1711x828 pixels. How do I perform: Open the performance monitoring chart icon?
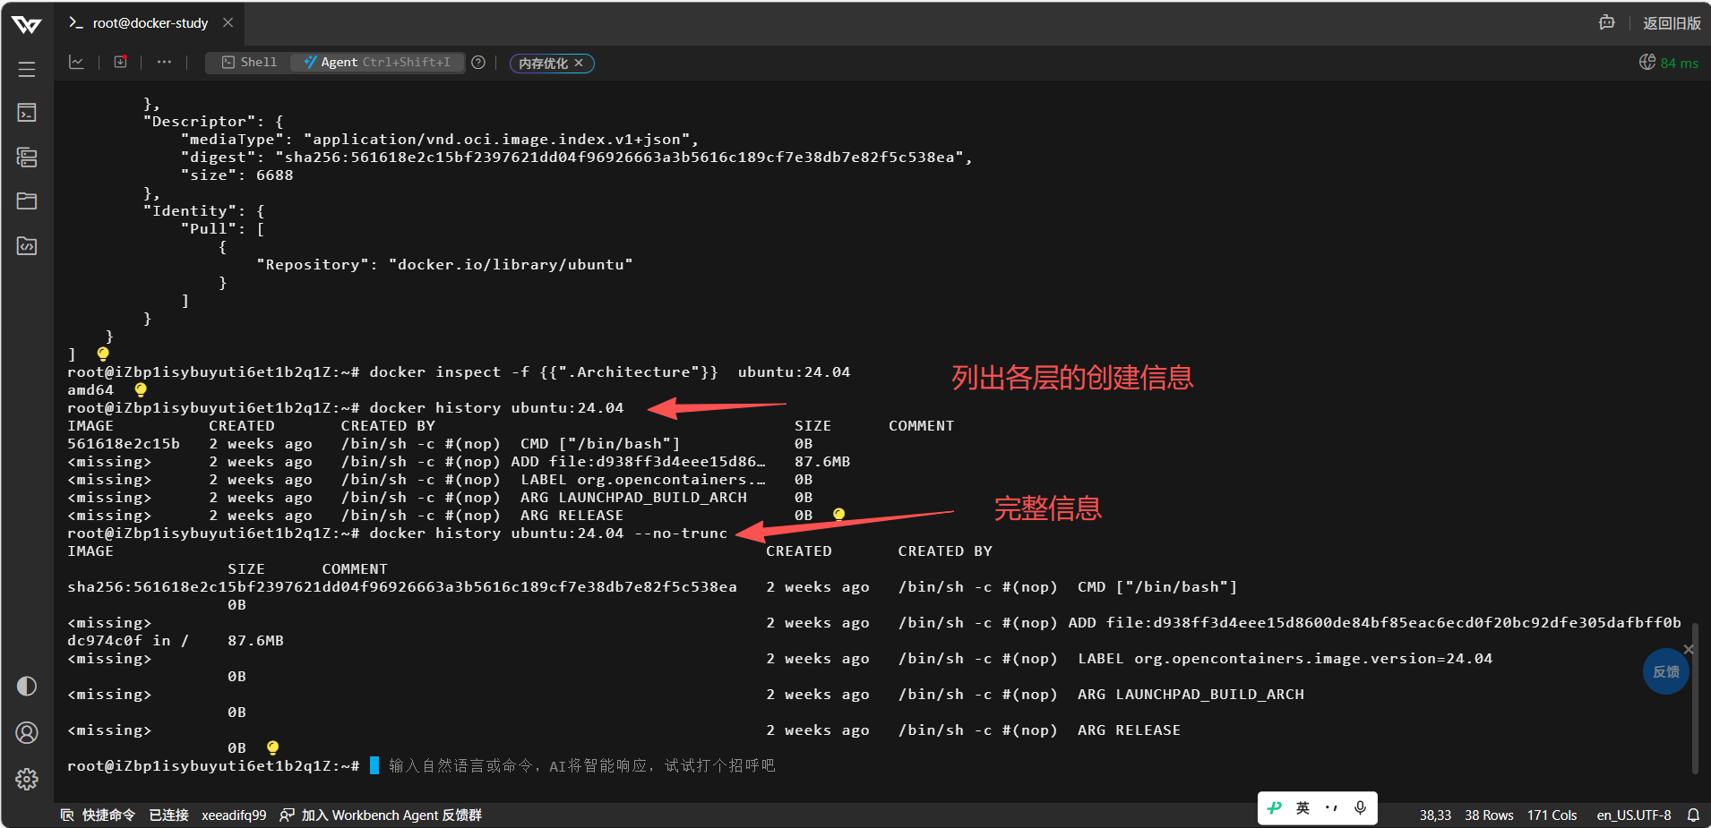pos(77,62)
